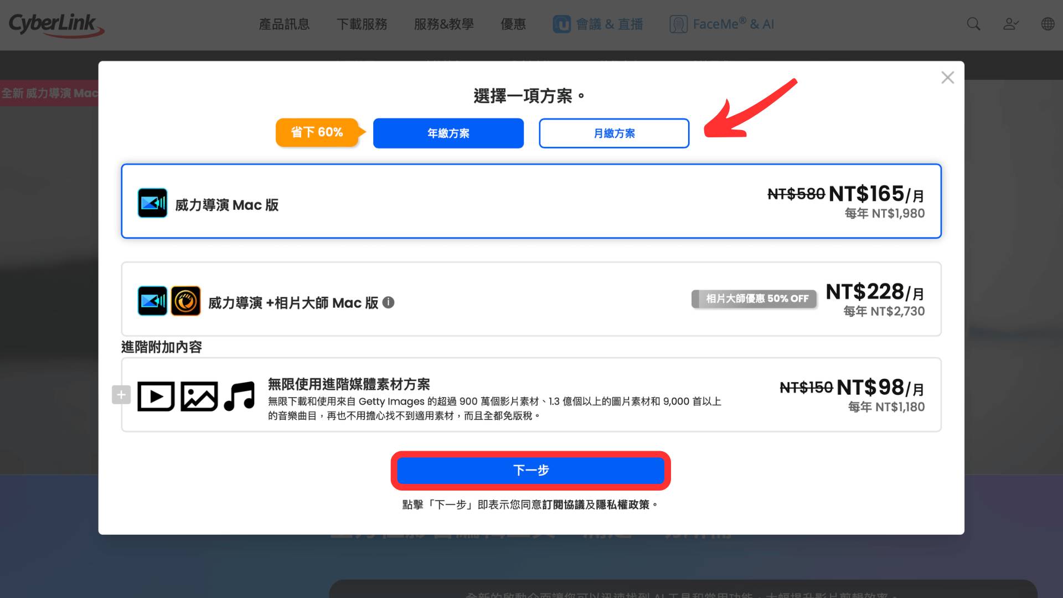
Task: Click the NT$228/月 price text
Action: (875, 292)
